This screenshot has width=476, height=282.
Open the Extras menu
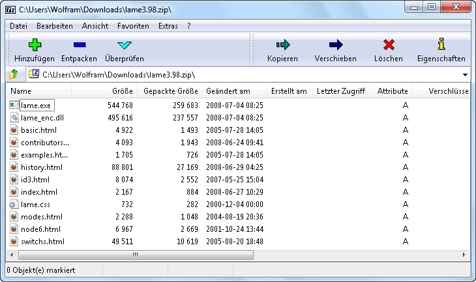point(168,26)
